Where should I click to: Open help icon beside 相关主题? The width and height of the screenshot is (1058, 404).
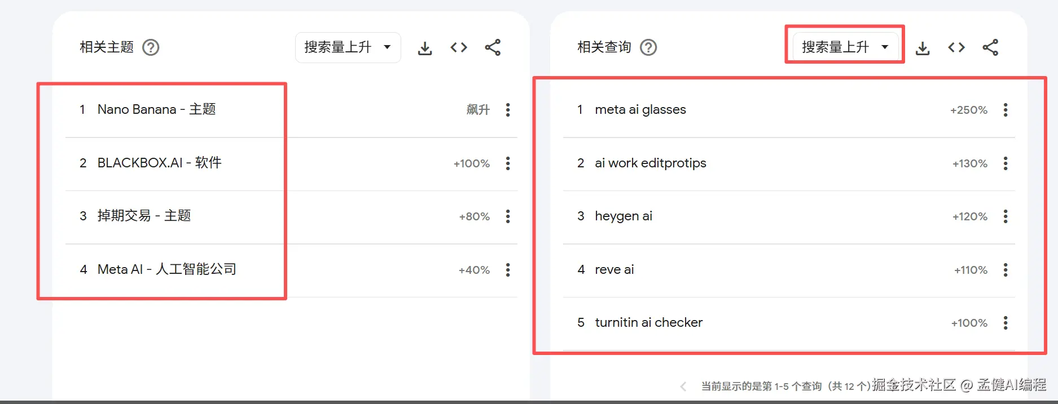click(x=151, y=47)
